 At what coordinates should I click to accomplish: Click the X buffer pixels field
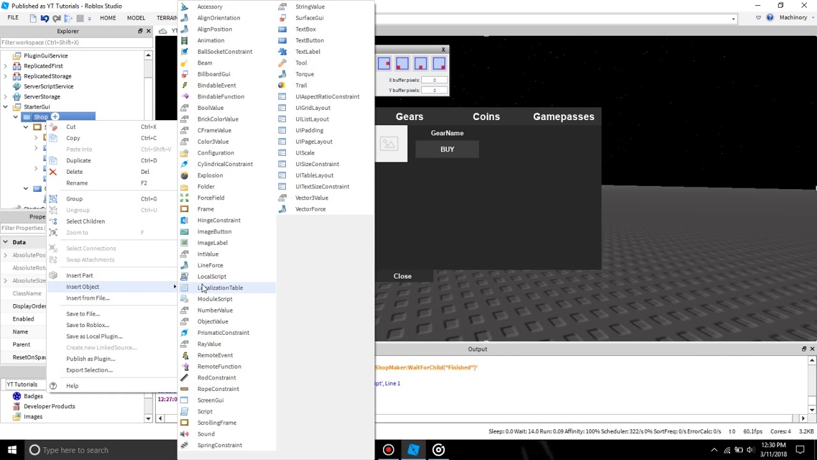click(434, 80)
